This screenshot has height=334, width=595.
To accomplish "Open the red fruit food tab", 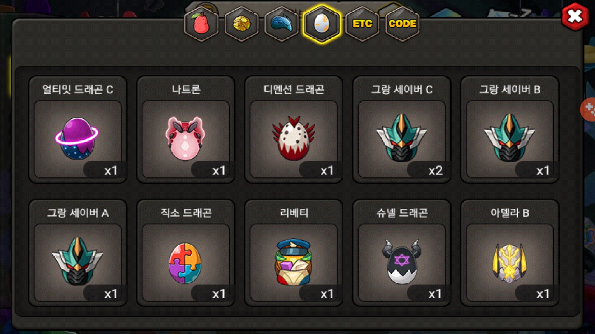I will coord(201,24).
